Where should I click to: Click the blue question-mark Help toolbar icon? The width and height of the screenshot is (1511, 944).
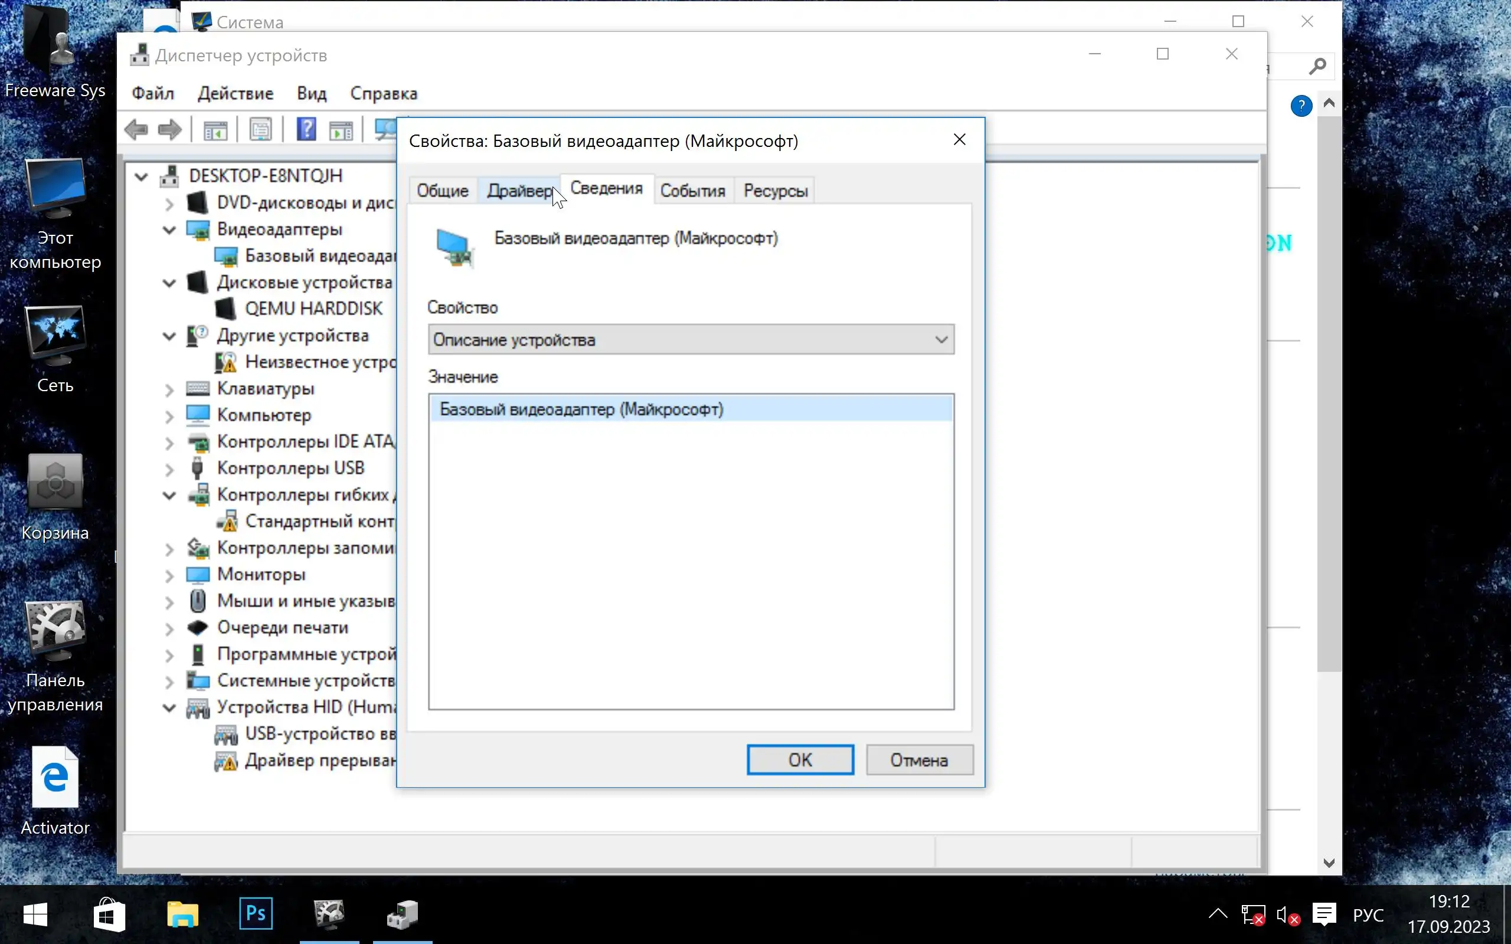tap(306, 130)
